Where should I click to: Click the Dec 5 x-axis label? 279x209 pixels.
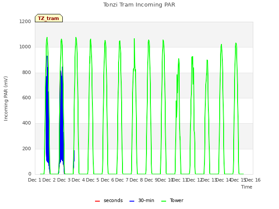pos(92,180)
